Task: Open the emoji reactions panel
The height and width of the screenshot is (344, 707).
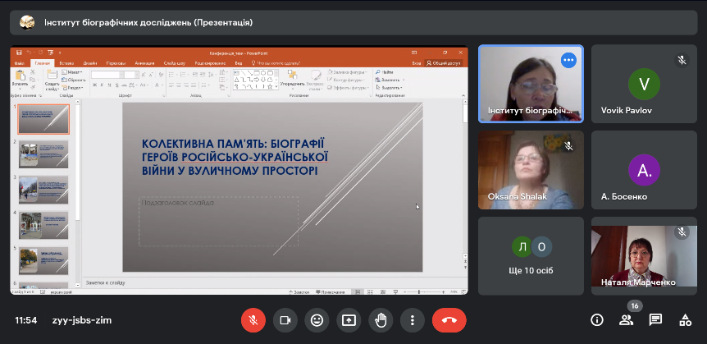Action: point(317,320)
